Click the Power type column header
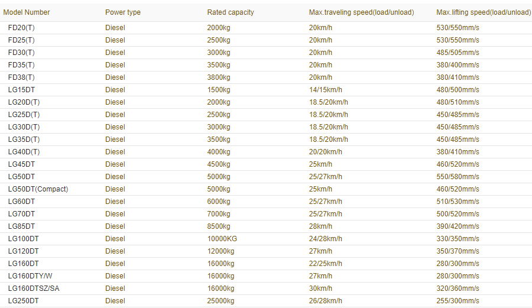 123,12
